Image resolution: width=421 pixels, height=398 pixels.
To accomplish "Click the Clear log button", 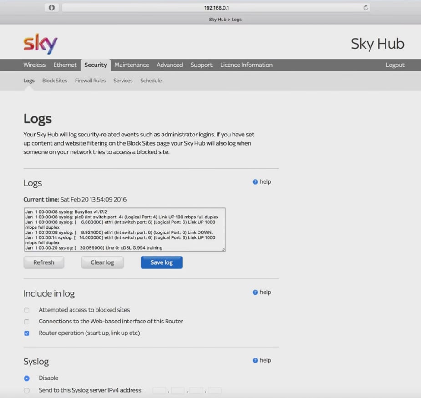I will click(102, 262).
